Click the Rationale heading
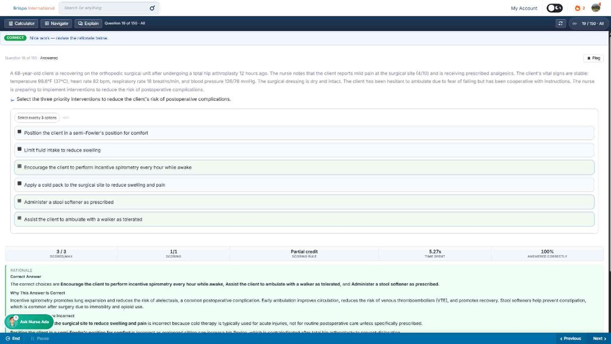The image size is (611, 344). pos(21,270)
